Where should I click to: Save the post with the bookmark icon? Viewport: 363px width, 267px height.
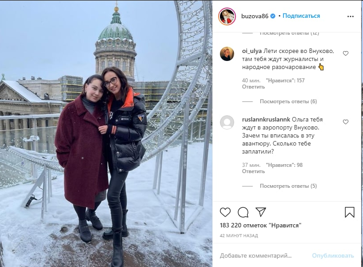(x=350, y=212)
